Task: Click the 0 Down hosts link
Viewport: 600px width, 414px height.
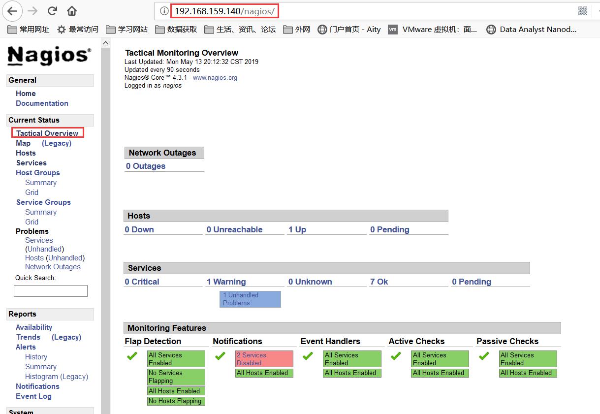Action: (139, 230)
